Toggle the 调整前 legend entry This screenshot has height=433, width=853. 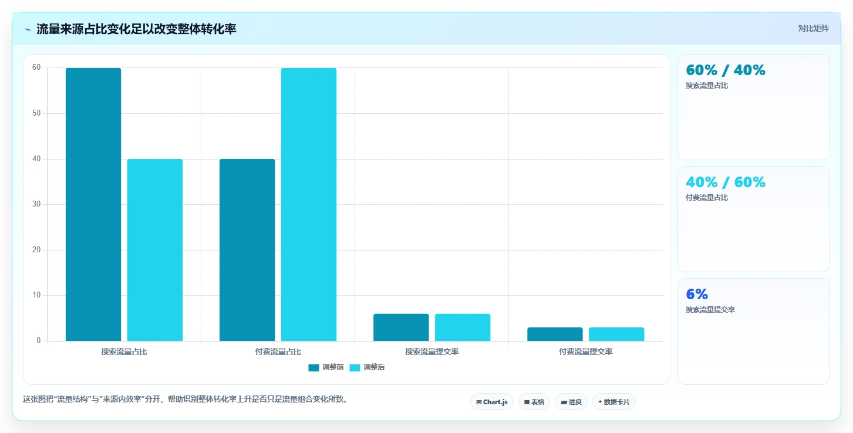326,367
